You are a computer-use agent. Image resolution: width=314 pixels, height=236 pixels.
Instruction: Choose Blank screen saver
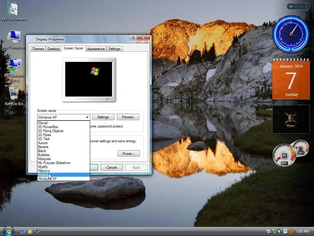pos(63,151)
